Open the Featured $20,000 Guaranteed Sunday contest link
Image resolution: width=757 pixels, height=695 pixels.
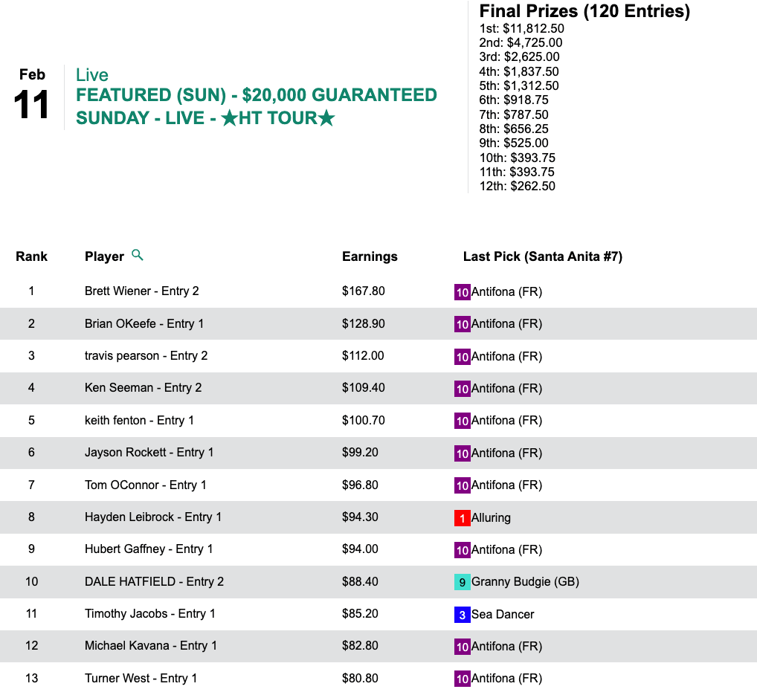click(256, 106)
